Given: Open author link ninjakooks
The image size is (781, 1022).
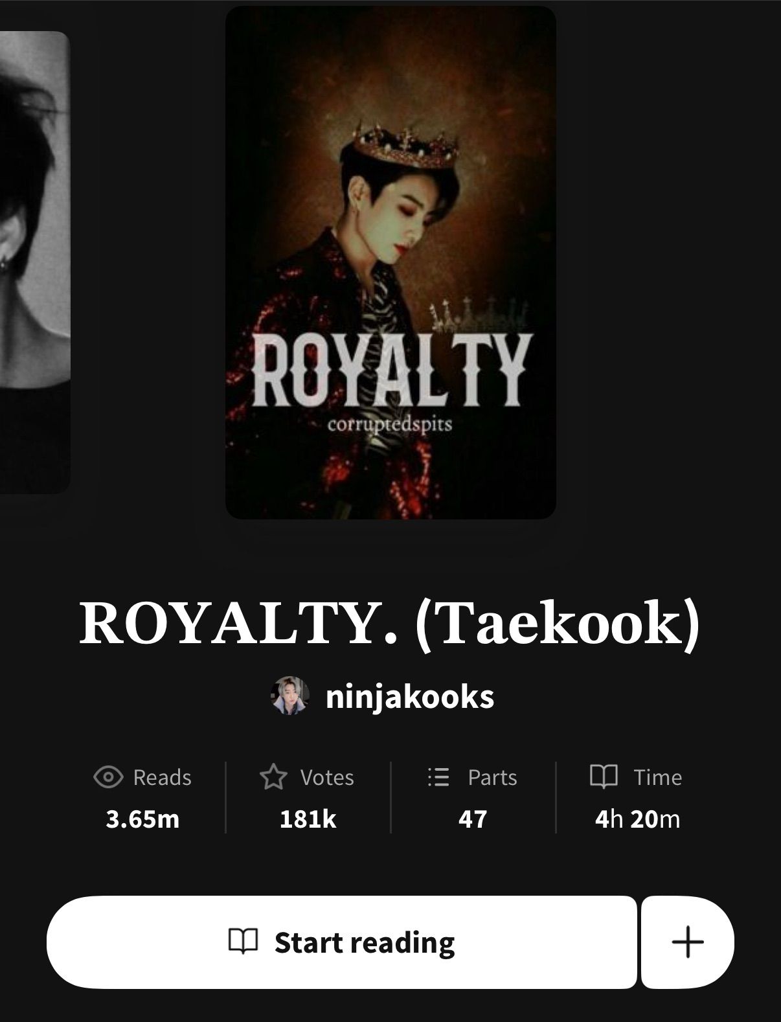Looking at the screenshot, I should tap(410, 697).
